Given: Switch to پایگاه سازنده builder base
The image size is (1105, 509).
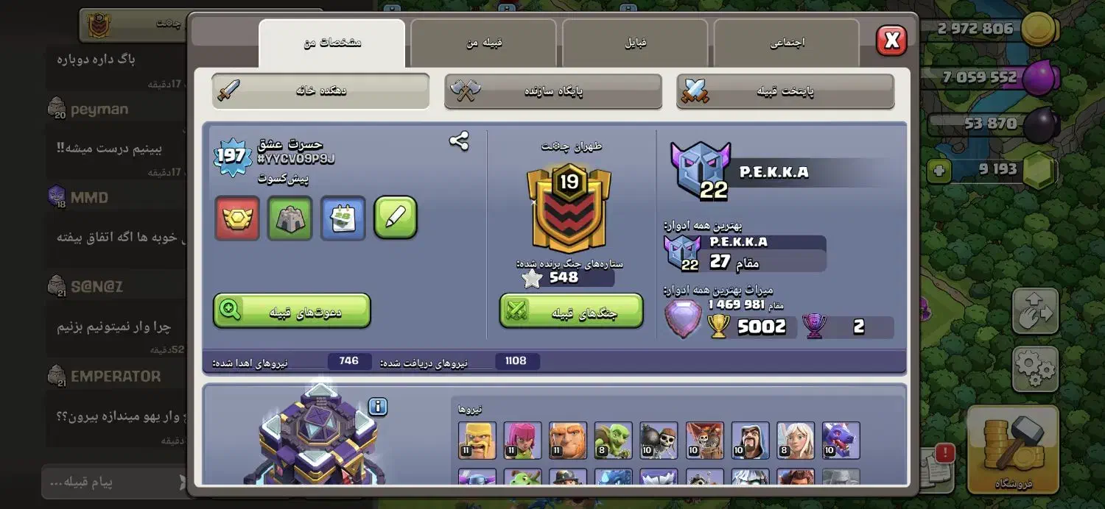Looking at the screenshot, I should tap(553, 91).
